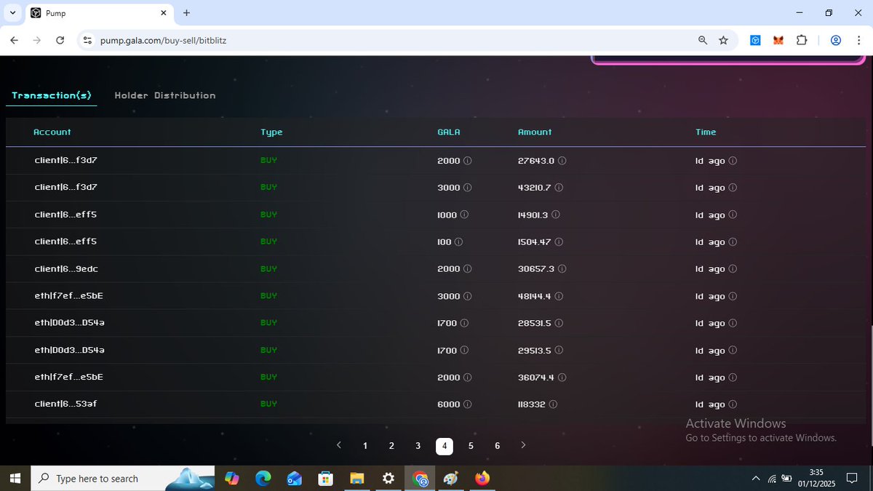Go to transactions page 3
The width and height of the screenshot is (873, 491).
click(418, 446)
